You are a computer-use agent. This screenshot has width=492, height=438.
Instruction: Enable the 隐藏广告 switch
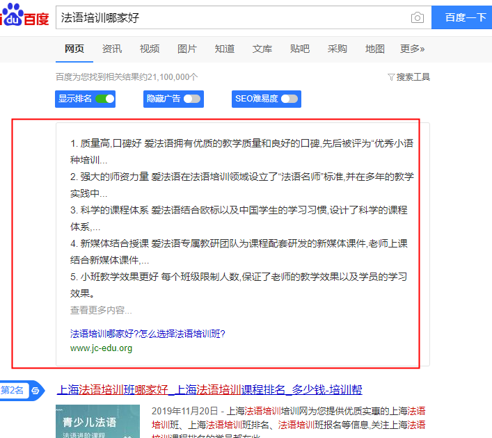pyautogui.click(x=192, y=99)
